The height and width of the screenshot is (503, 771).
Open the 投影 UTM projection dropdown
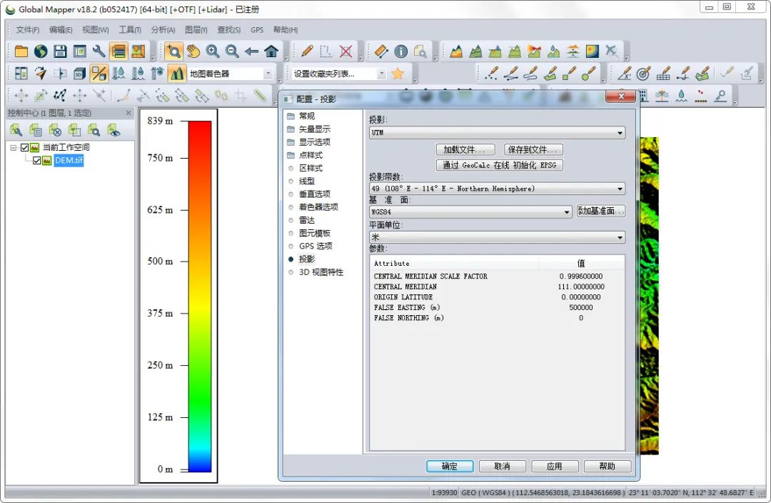[497, 132]
